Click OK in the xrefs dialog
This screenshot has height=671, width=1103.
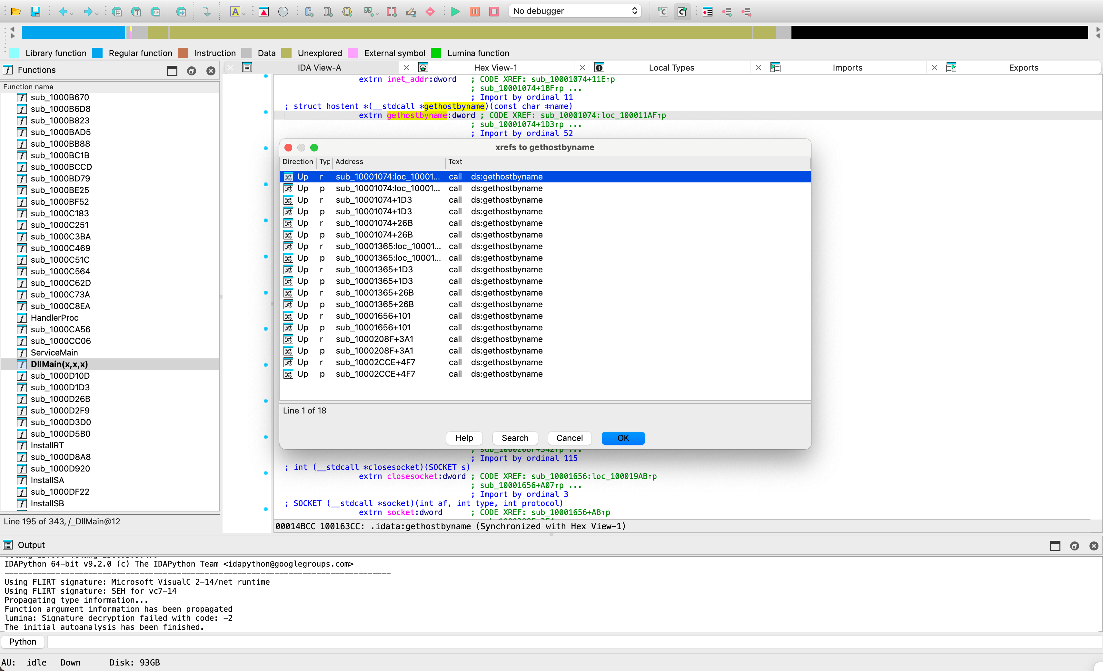click(x=623, y=438)
